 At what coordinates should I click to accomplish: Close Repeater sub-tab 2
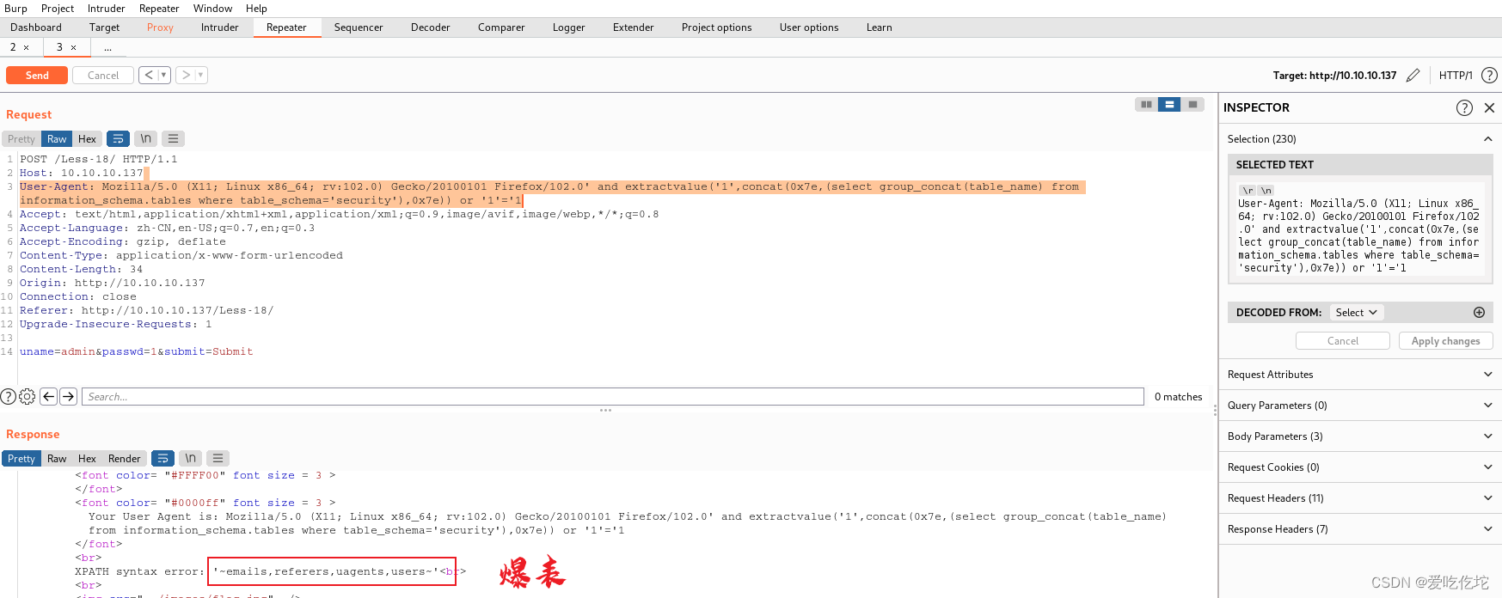tap(27, 47)
